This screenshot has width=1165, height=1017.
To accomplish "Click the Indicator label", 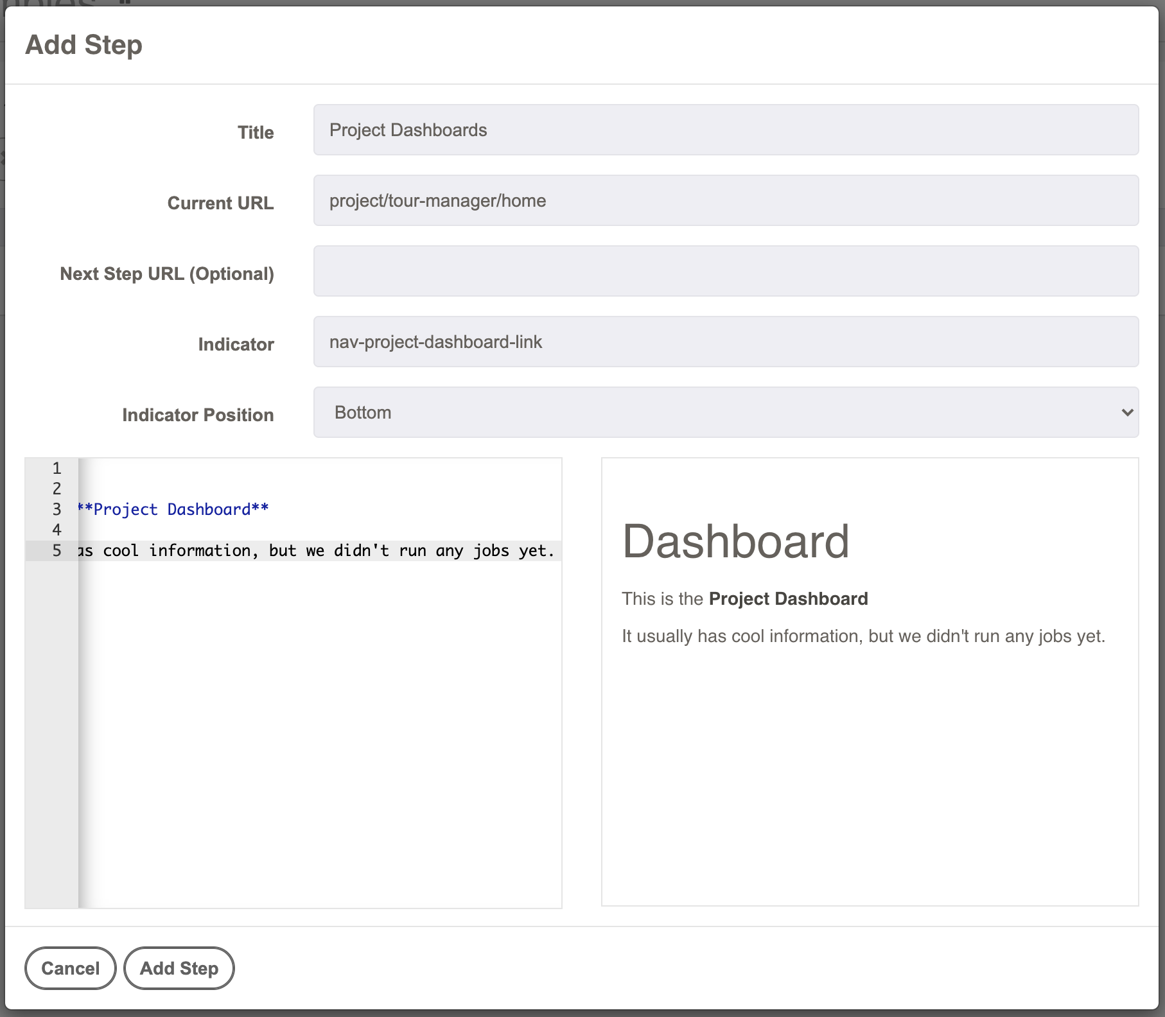I will point(236,344).
